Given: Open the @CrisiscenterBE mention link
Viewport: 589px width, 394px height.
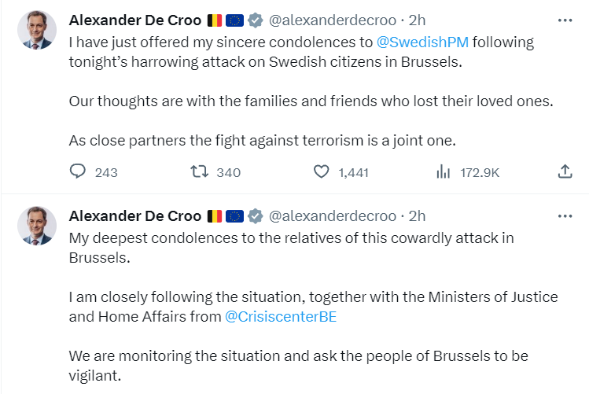Looking at the screenshot, I should 281,317.
